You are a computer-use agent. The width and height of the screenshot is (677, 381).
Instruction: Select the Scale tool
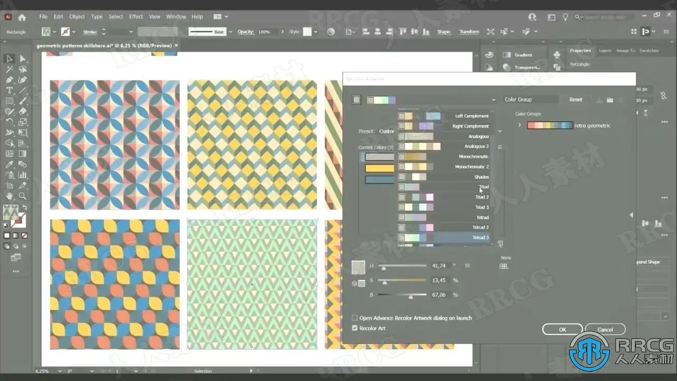tap(23, 122)
